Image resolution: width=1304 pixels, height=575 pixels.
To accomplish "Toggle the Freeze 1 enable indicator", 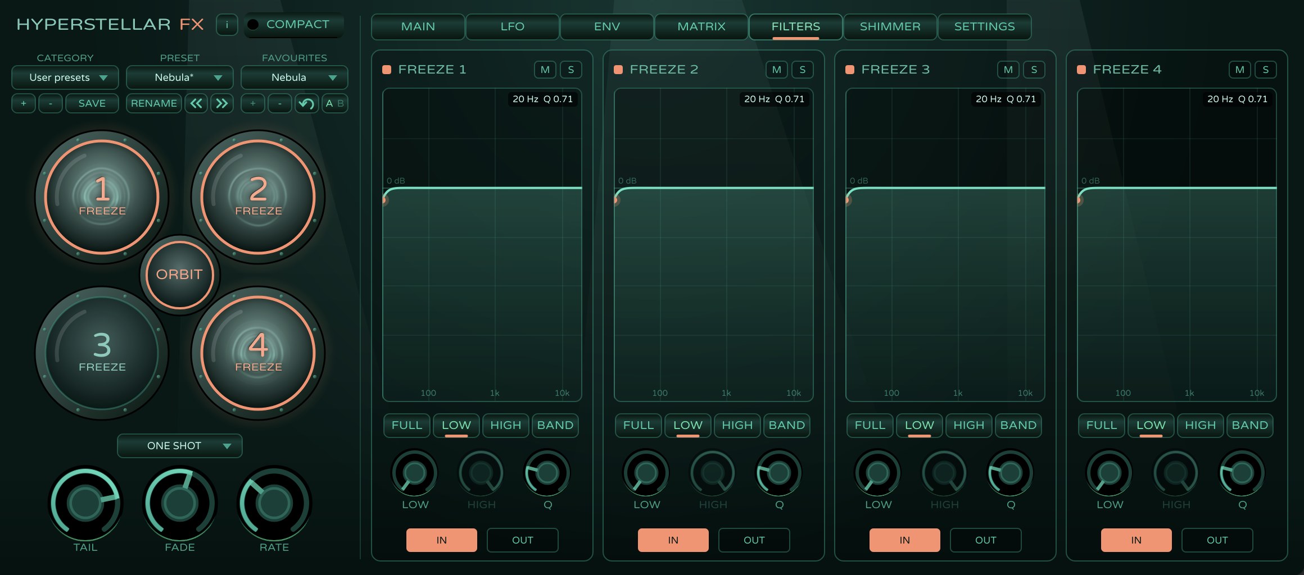I will click(387, 70).
